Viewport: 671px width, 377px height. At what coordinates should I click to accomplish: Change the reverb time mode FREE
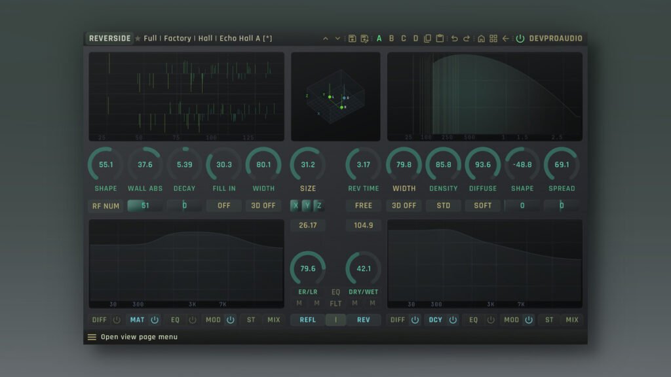(363, 206)
